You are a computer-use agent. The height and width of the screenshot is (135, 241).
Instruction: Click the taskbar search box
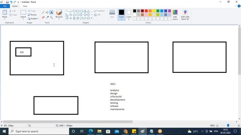39,131
